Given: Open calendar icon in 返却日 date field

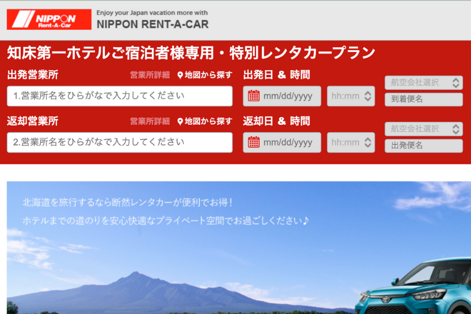Looking at the screenshot, I should pos(254,142).
